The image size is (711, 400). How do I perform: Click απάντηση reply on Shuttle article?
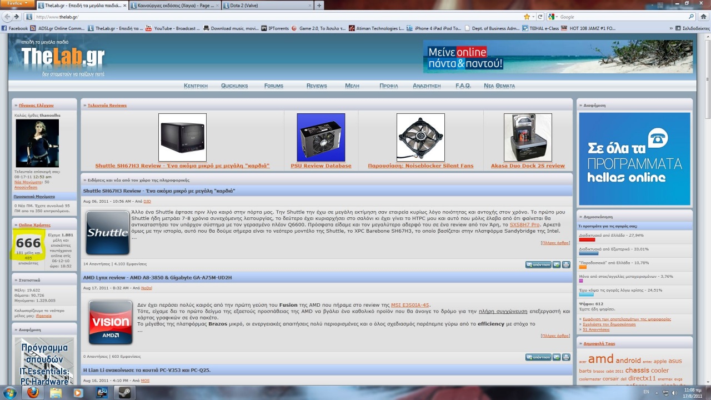coord(538,264)
